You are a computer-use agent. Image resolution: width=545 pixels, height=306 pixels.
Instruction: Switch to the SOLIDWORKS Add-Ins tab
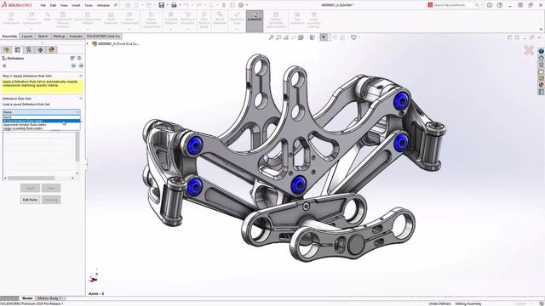pyautogui.click(x=103, y=36)
